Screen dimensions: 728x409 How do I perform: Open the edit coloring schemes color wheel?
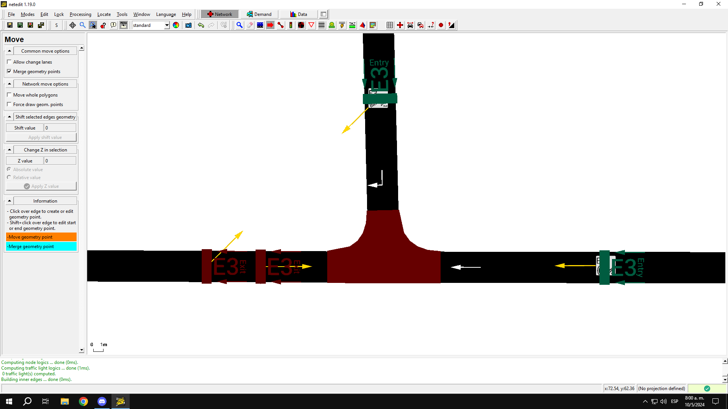tap(176, 25)
